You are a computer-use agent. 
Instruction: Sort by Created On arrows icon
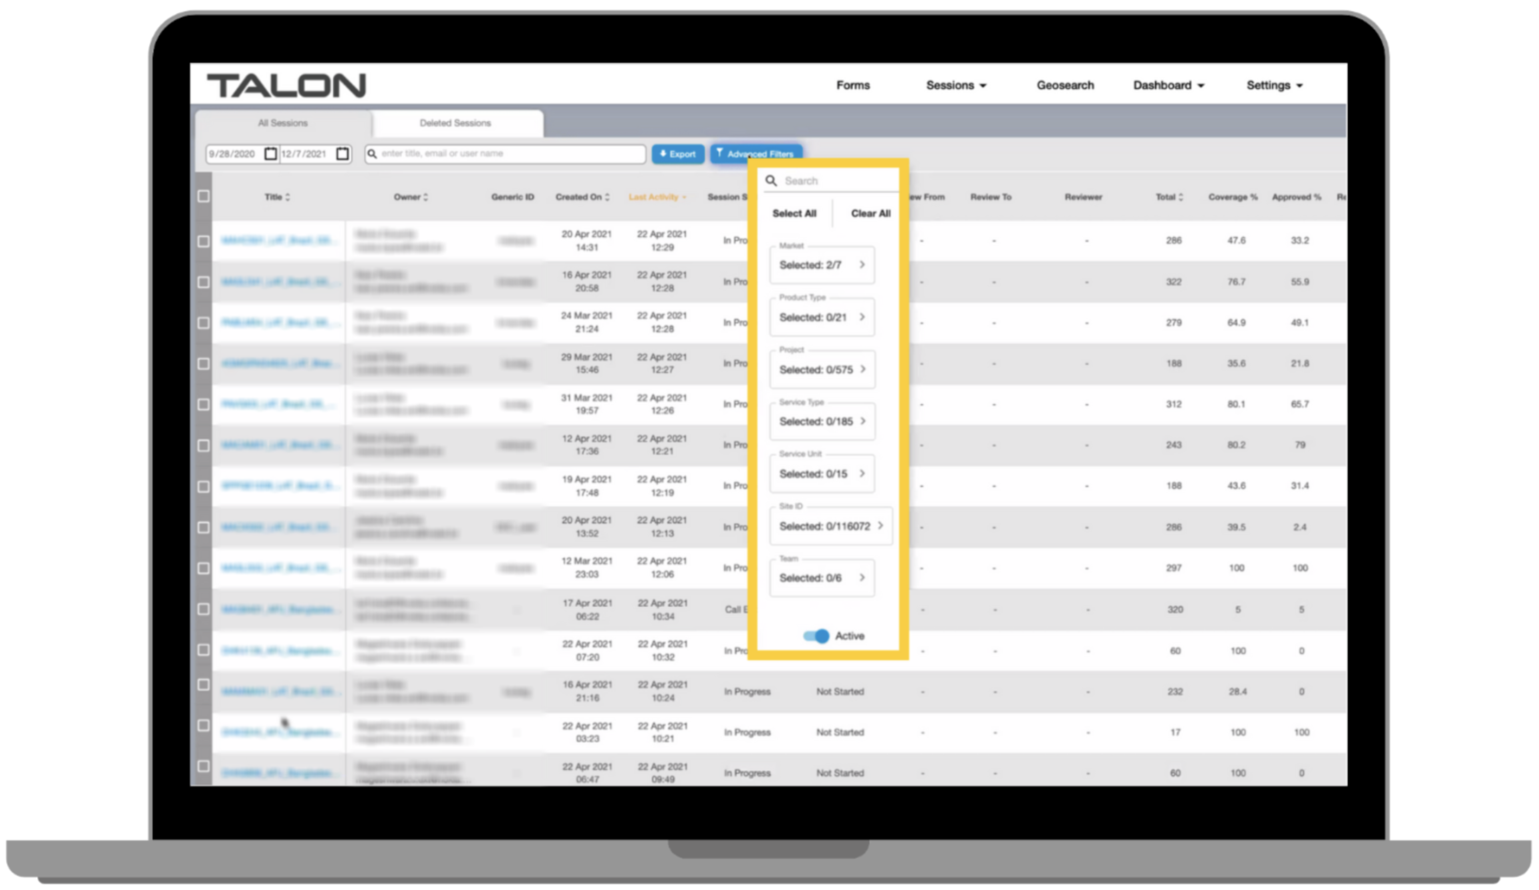[x=607, y=197]
